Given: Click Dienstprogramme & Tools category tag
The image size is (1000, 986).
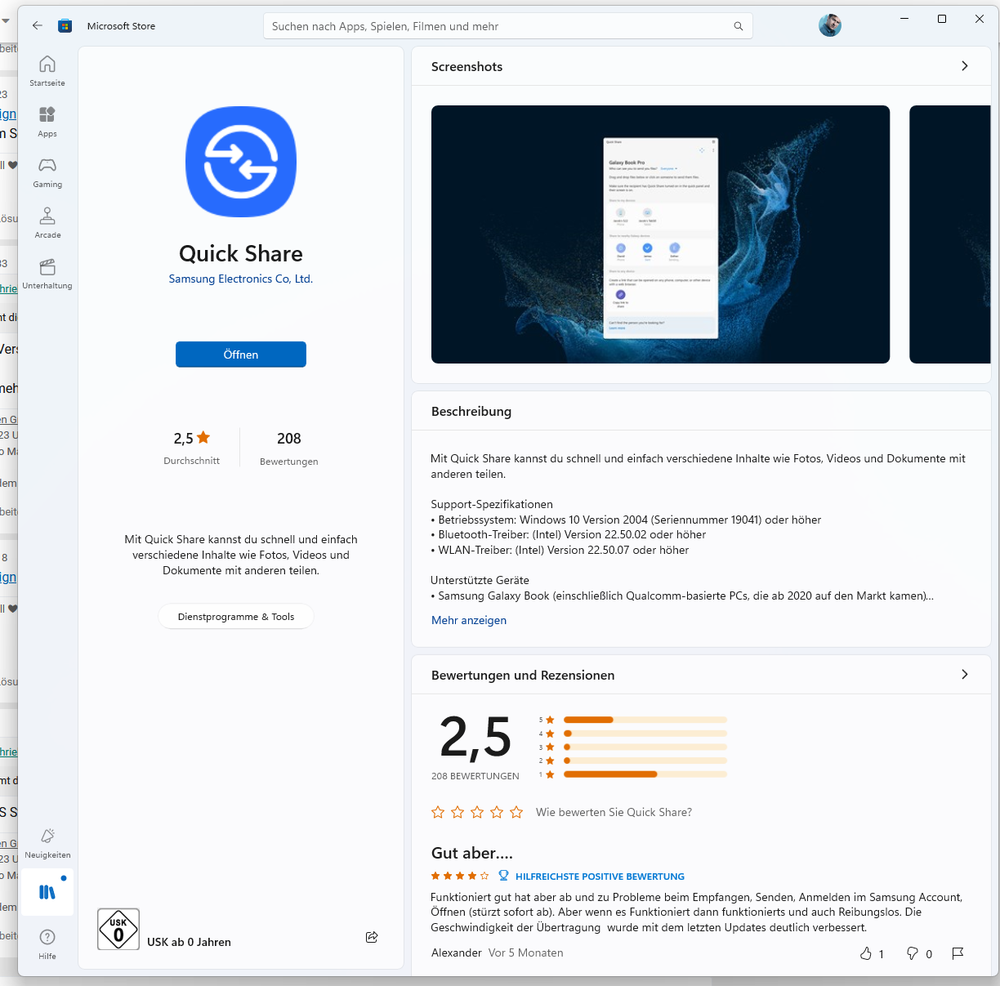Looking at the screenshot, I should click(x=236, y=617).
